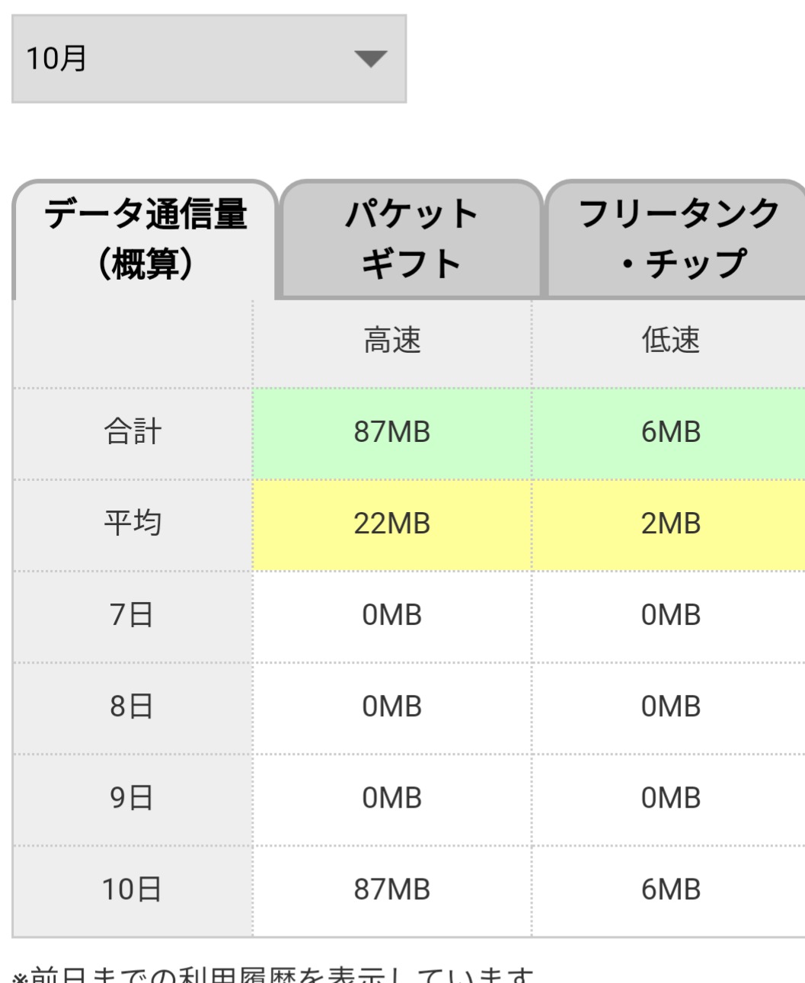The width and height of the screenshot is (805, 983).
Task: Select the 9日 row label
Action: click(x=133, y=798)
